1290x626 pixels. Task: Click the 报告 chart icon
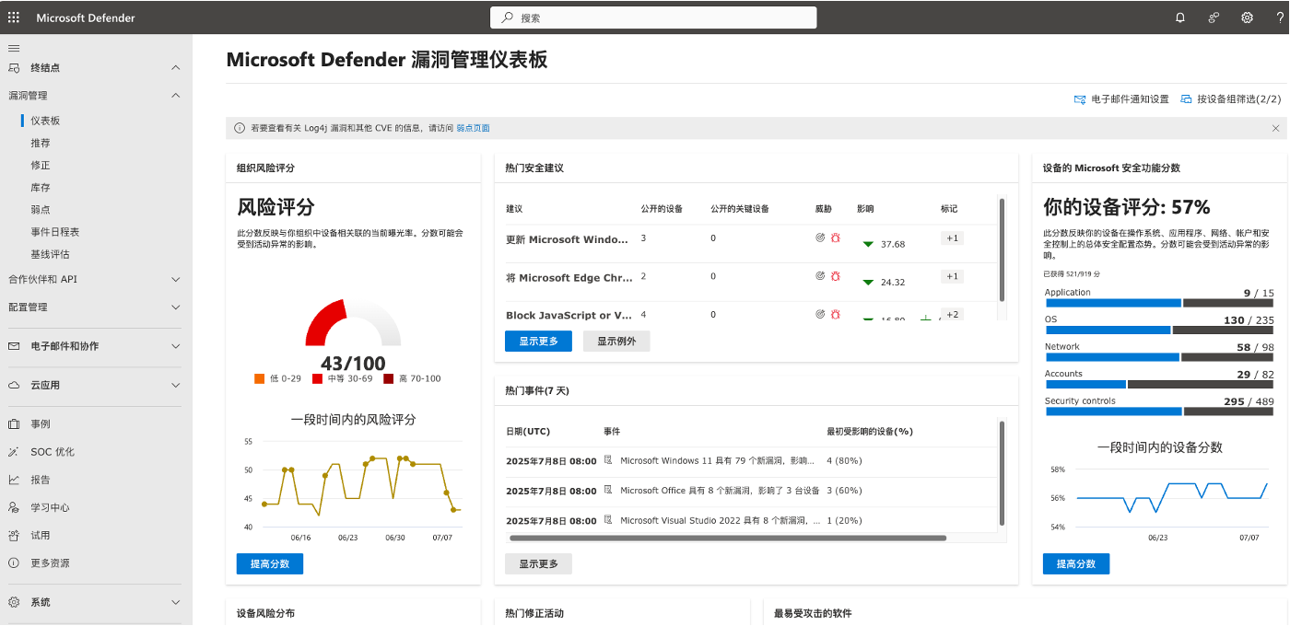tap(14, 480)
